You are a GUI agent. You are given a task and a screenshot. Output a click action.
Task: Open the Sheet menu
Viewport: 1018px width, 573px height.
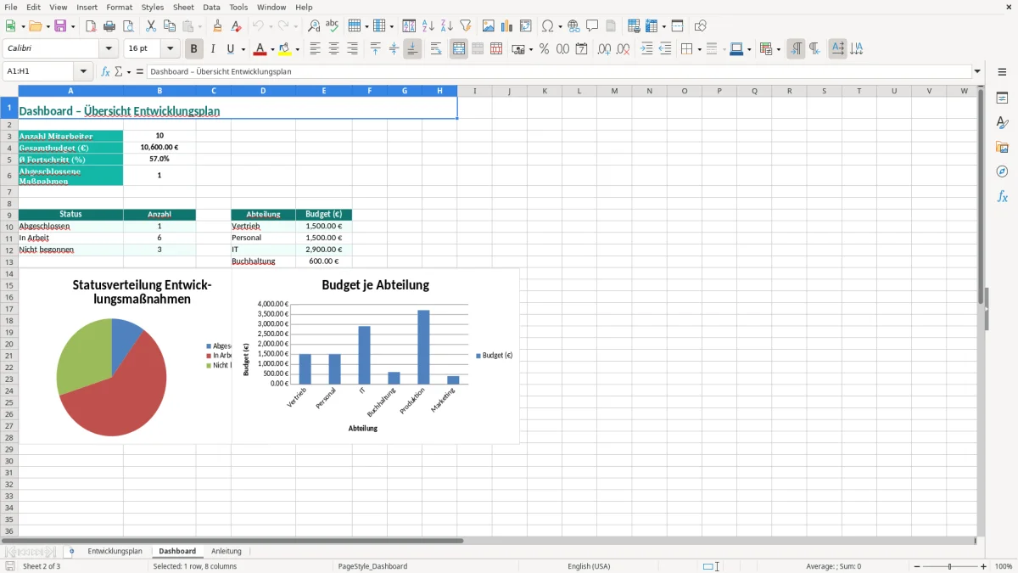[x=183, y=7]
